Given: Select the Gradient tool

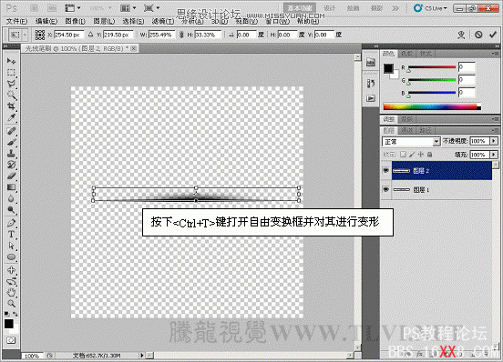Looking at the screenshot, I should 11,187.
